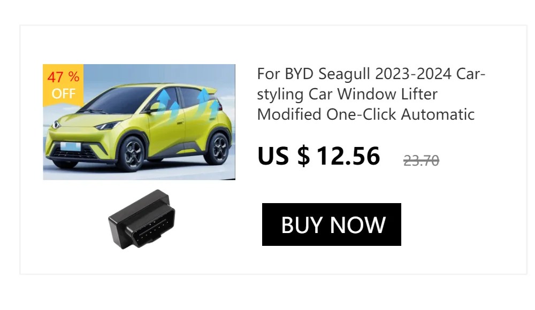The height and width of the screenshot is (310, 535).
Task: Click the white OFF label in the badge
Action: [x=64, y=94]
